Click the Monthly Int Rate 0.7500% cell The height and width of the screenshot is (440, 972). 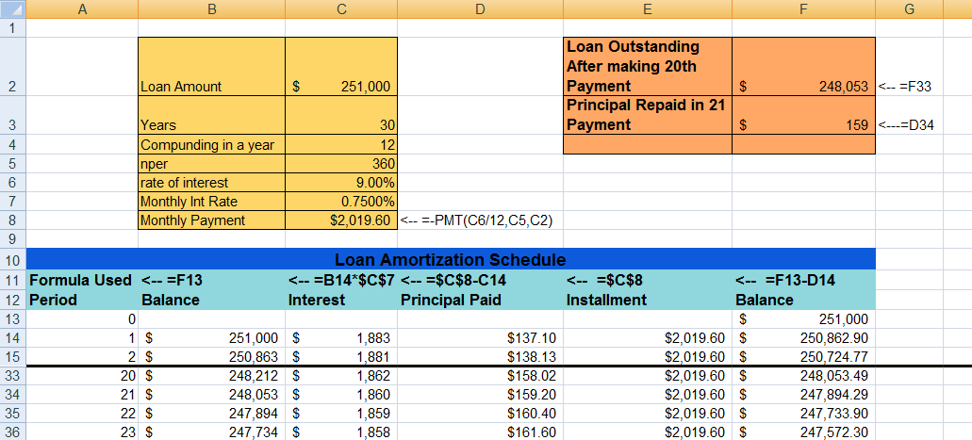coord(340,202)
